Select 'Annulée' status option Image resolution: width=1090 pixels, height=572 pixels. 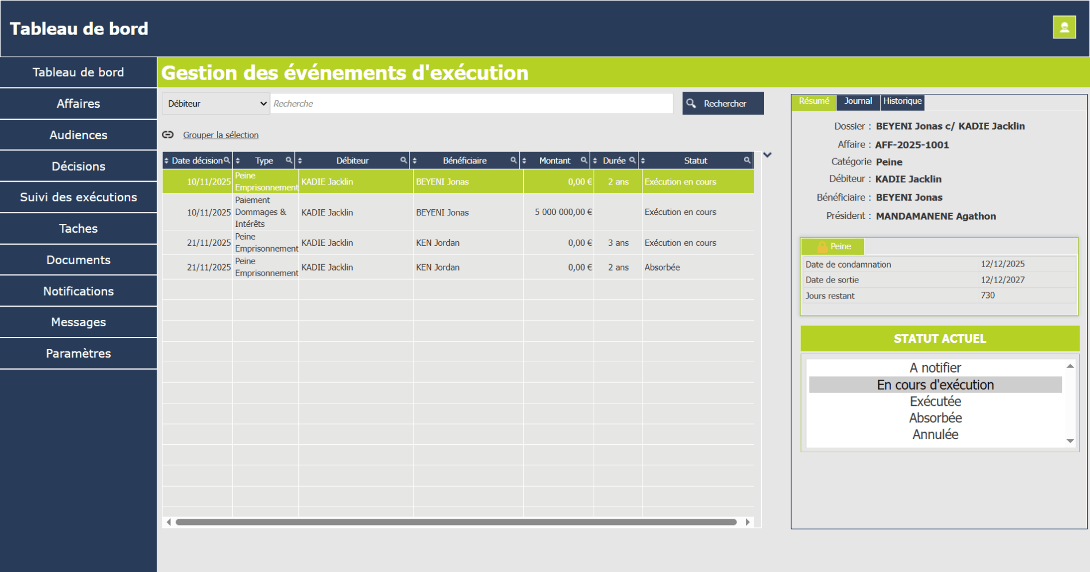[x=935, y=434]
